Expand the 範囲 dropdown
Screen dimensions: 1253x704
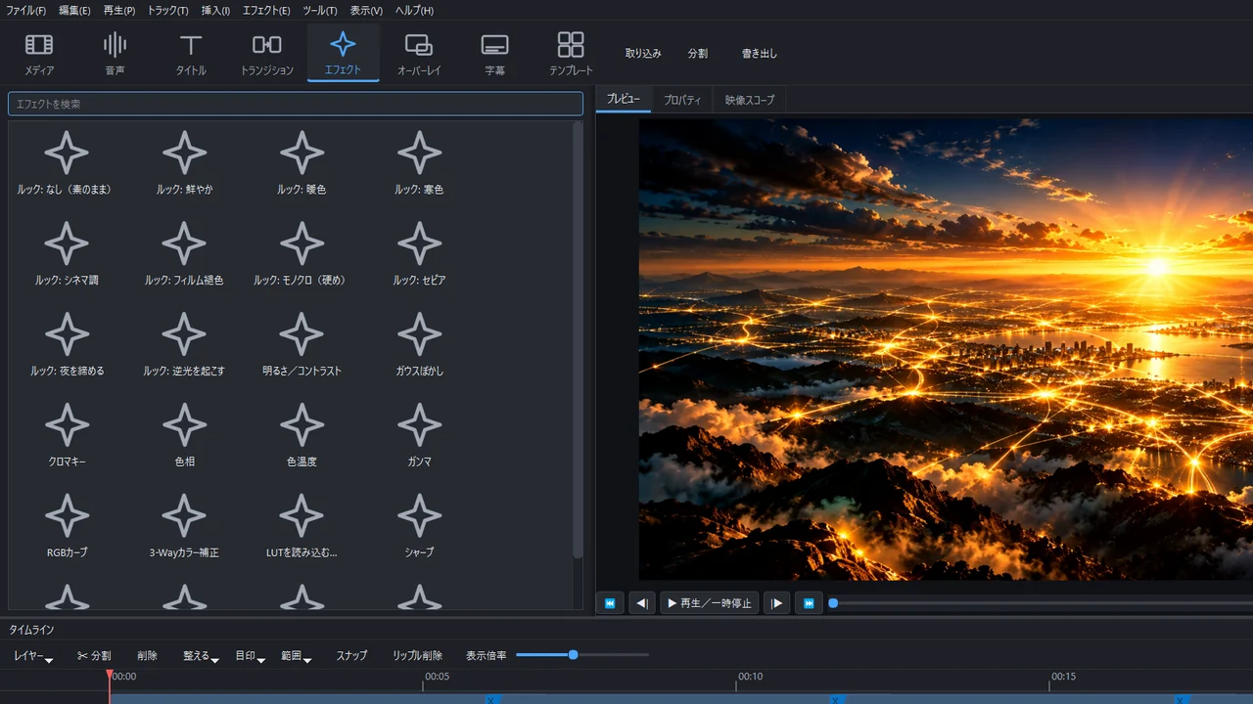pos(296,655)
